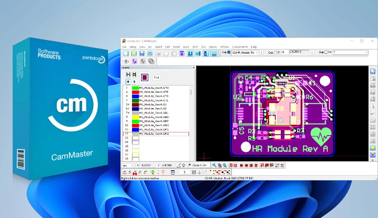The height and width of the screenshot is (218, 378).
Task: Select layer HR_Module_RevA.GBP
Action: click(x=154, y=121)
